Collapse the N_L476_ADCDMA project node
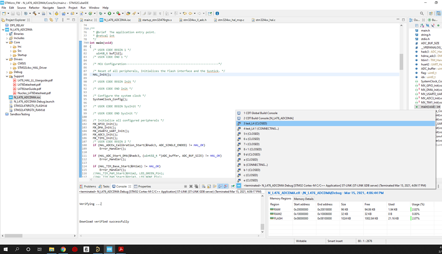This screenshot has height=254, width=442. tap(3, 29)
